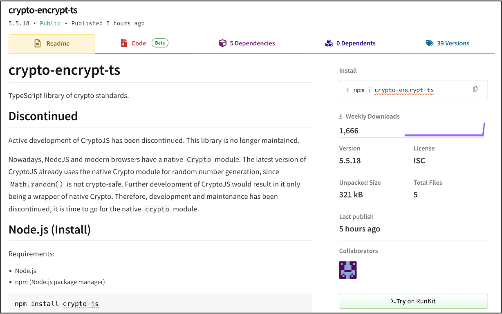Click the main crypto-encrypt-ts readme heading
The image size is (502, 314).
pyautogui.click(x=64, y=70)
